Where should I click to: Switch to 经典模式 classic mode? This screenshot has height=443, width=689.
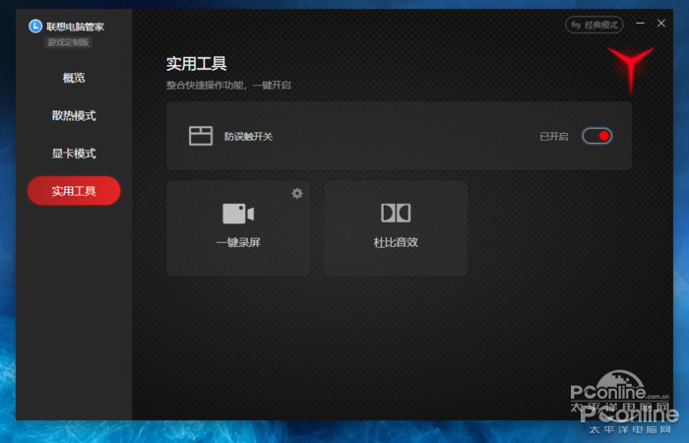click(595, 25)
